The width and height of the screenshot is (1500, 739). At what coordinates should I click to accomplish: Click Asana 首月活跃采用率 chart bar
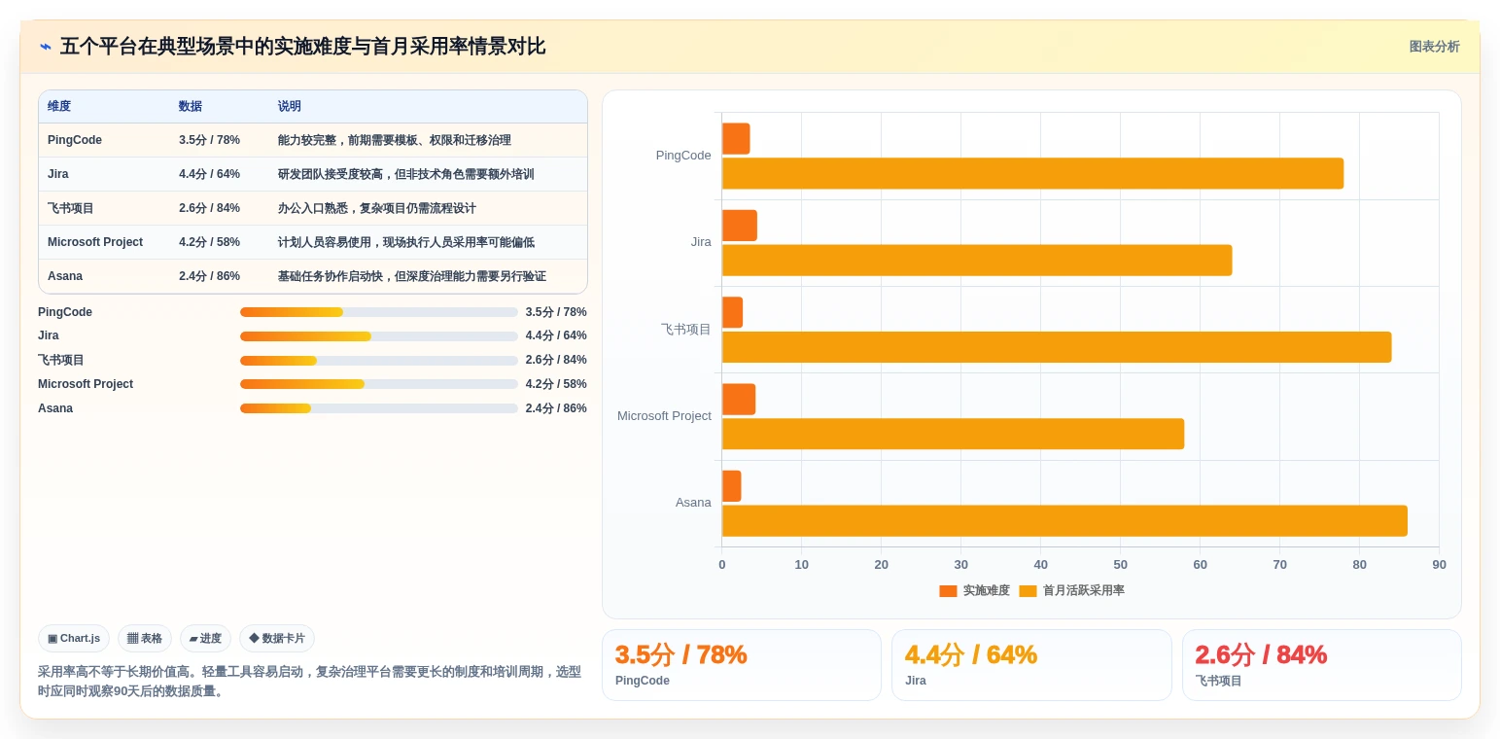(x=1064, y=520)
